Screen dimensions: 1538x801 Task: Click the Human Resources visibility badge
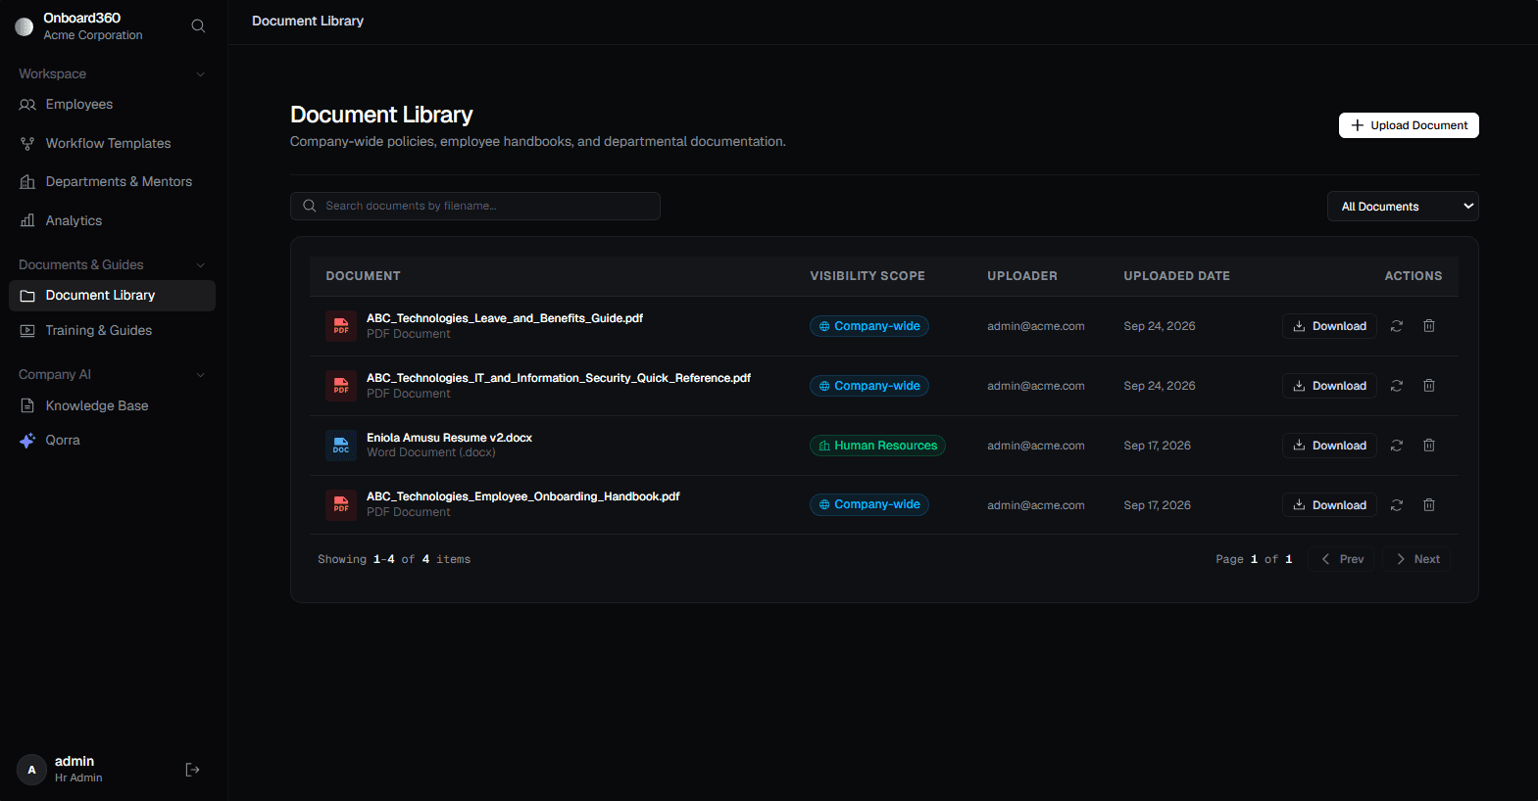point(877,446)
